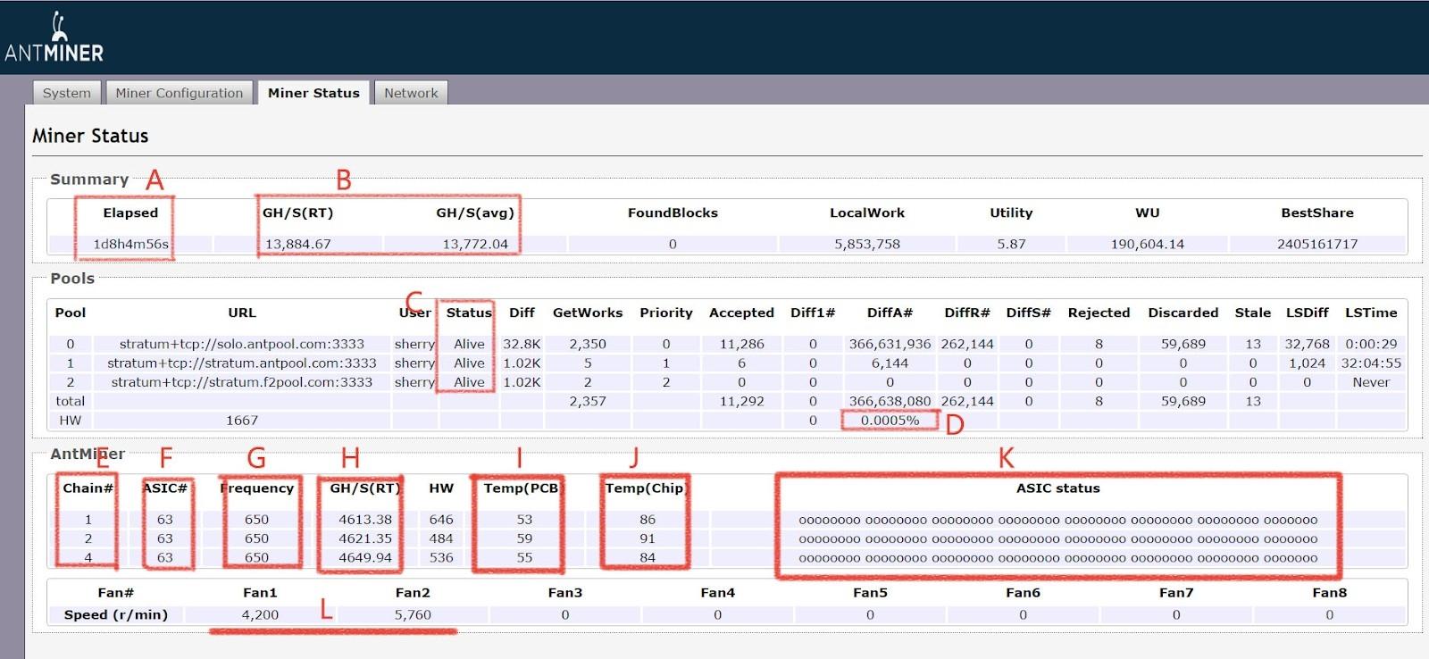Select the Miner Status tab
1429x659 pixels.
pyautogui.click(x=313, y=93)
